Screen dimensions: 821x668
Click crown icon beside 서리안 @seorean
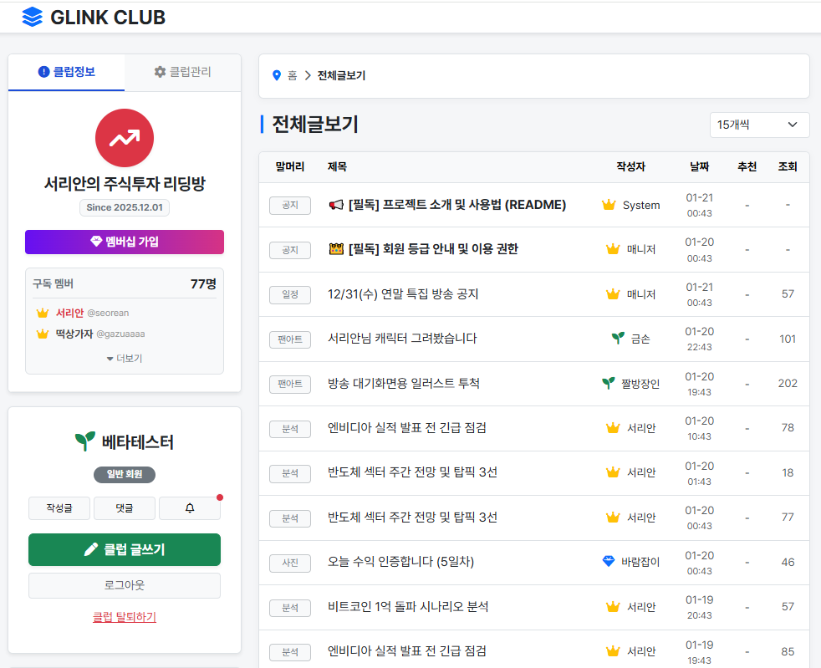pos(43,313)
